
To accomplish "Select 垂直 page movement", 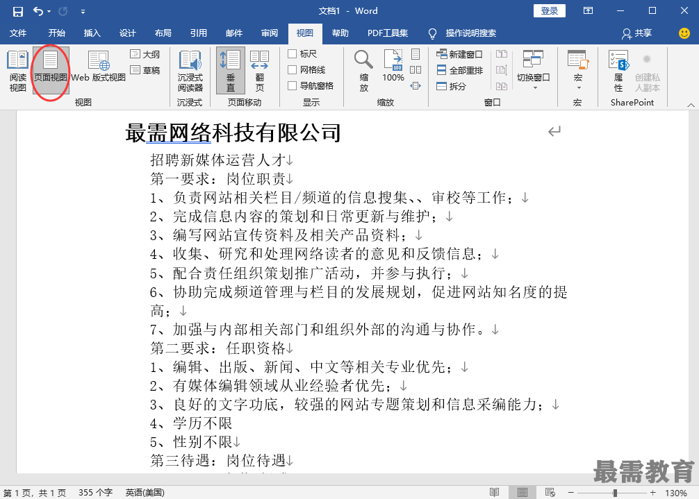I will point(231,70).
